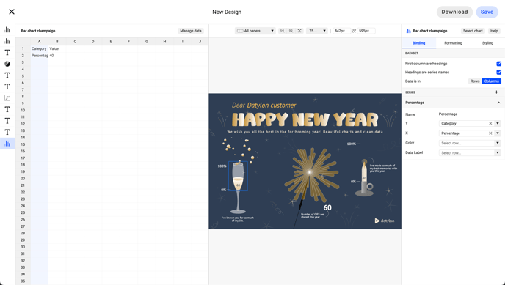Viewport: 505px width, 285px height.
Task: Select the topmost bar chart icon in sidebar
Action: 7,30
